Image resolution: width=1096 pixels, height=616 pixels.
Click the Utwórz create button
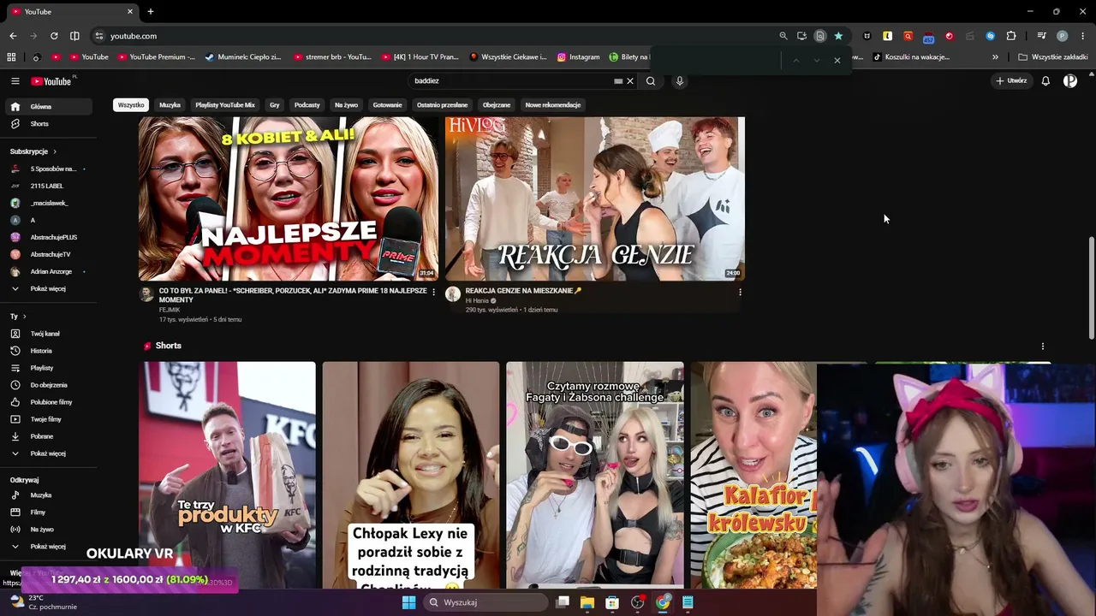(1011, 81)
